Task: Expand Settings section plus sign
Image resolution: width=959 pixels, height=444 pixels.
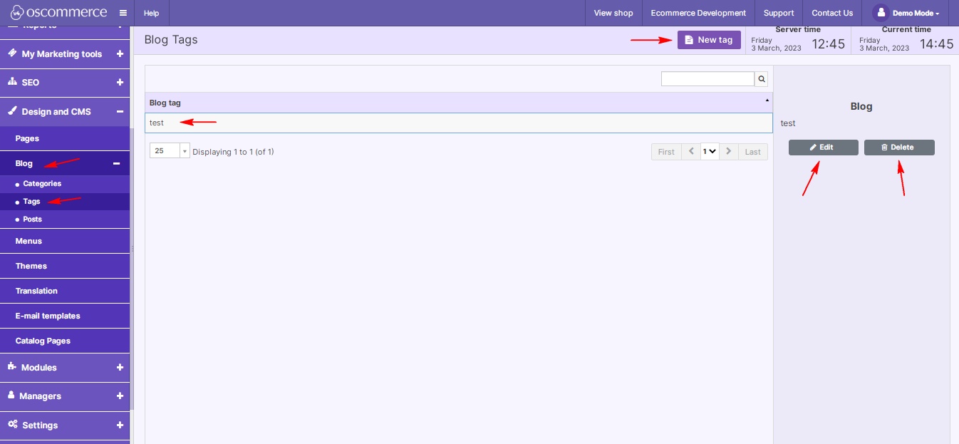Action: 120,425
